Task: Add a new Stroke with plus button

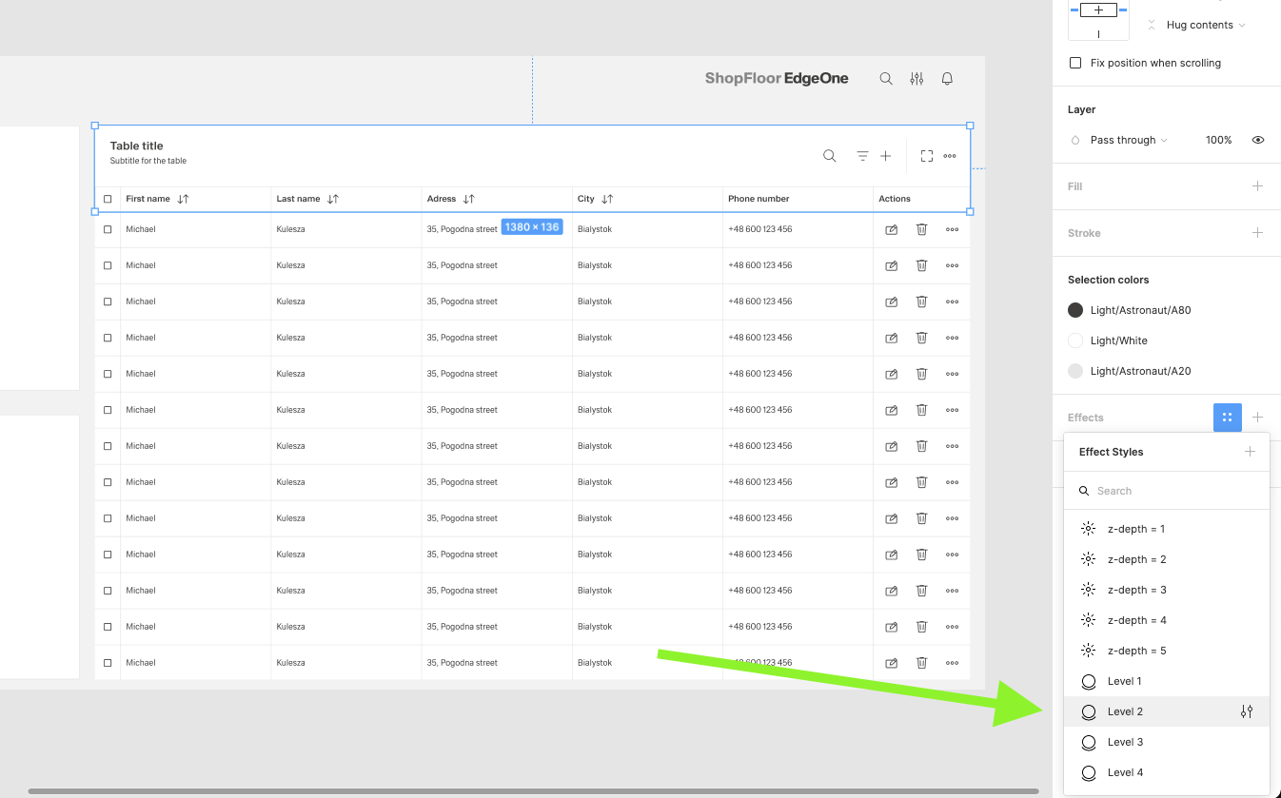Action: pos(1257,233)
